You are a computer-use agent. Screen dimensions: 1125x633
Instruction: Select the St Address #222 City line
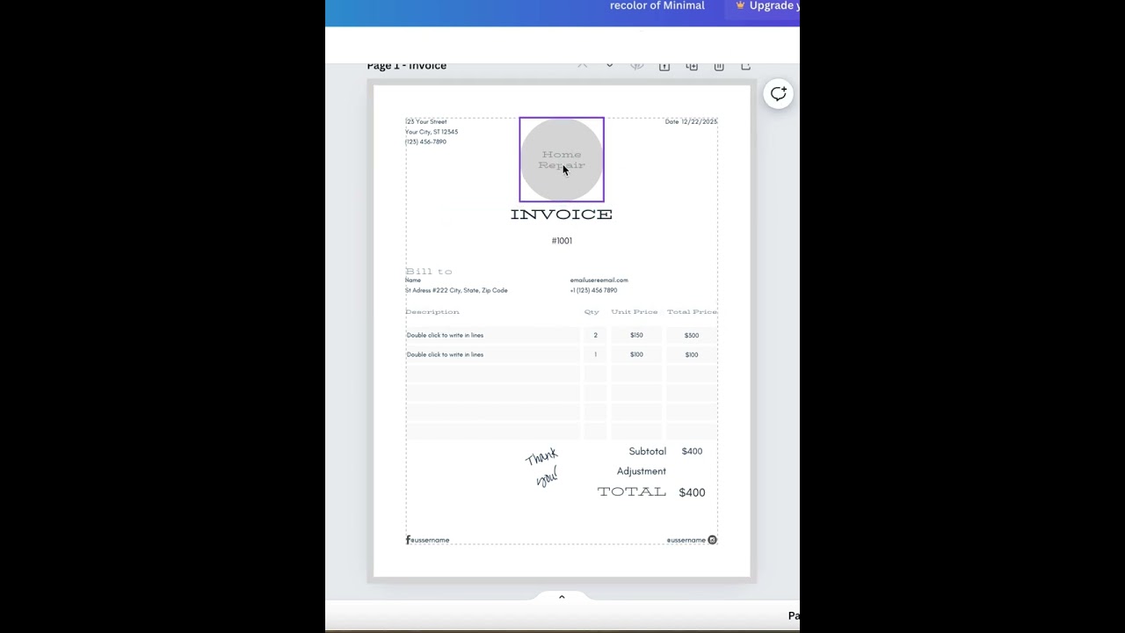(456, 290)
